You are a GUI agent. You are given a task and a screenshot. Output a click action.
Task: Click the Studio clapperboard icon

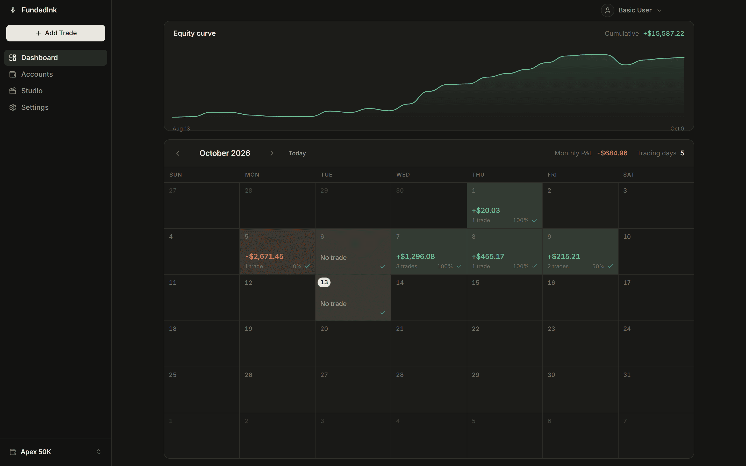(13, 91)
